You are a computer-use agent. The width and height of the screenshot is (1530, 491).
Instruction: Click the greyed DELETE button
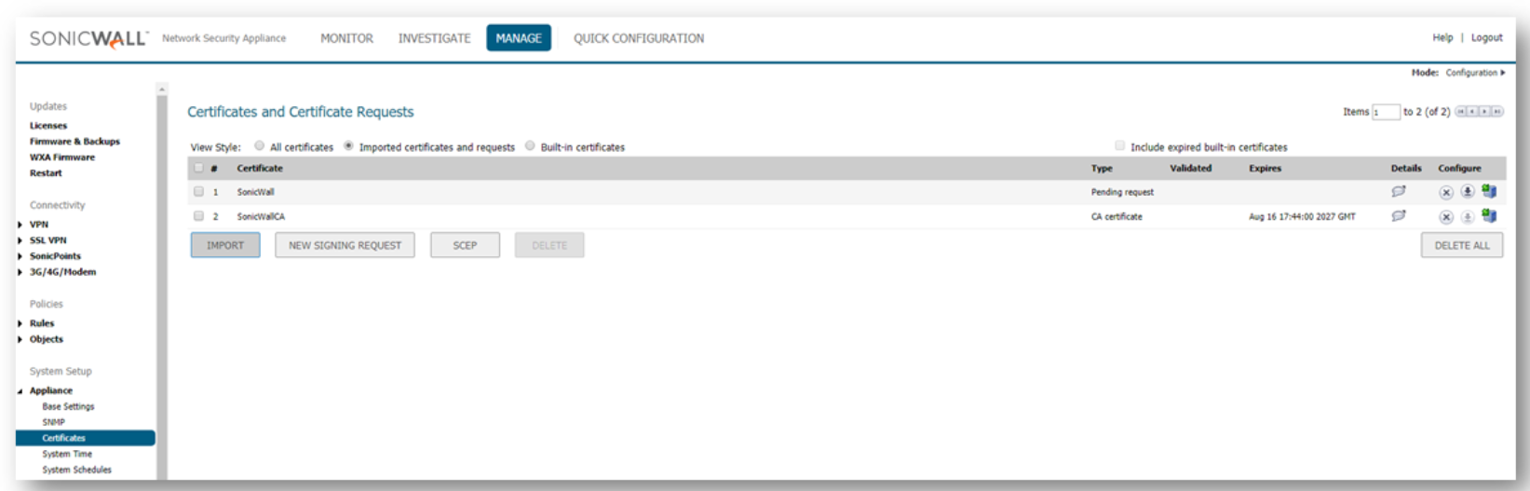pos(549,245)
